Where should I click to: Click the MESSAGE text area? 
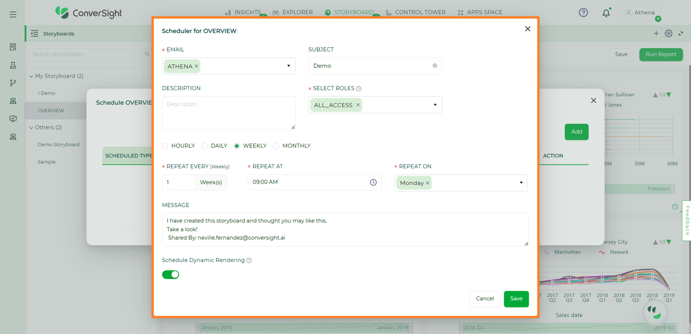click(x=345, y=229)
